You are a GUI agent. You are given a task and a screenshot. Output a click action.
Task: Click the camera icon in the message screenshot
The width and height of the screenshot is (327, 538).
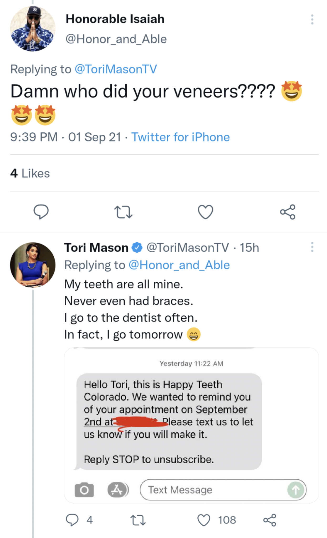84,489
